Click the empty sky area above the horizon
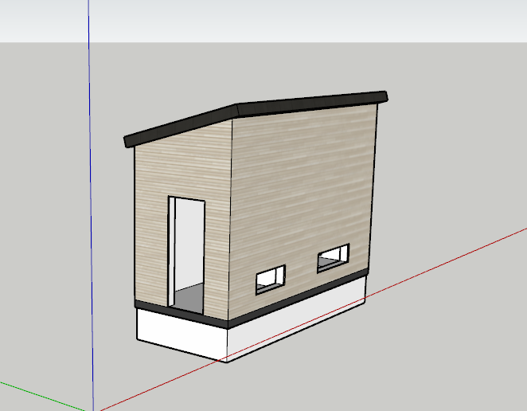The height and width of the screenshot is (411, 527). tap(263, 20)
